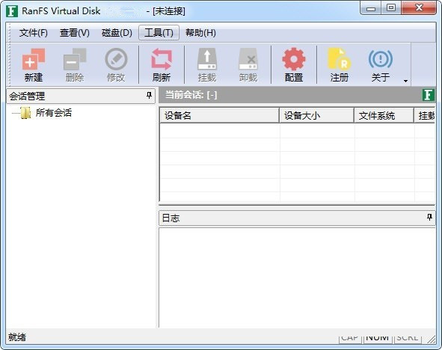Click the 新建 (New) toolbar icon
The image size is (442, 350).
(x=33, y=65)
